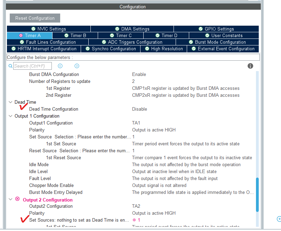Click the Reset Configuration button
The width and height of the screenshot is (281, 231).
click(35, 18)
